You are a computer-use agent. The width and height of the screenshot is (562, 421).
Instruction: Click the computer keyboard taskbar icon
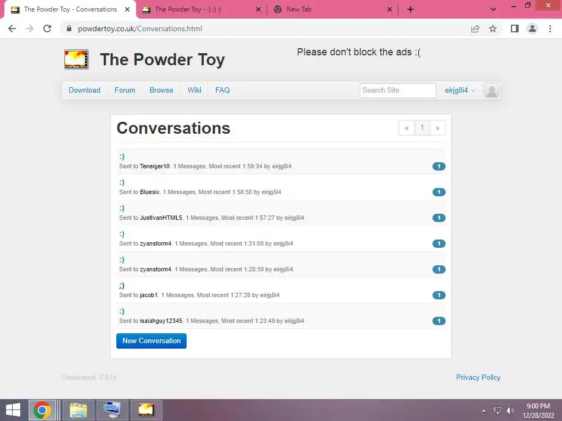coord(112,410)
